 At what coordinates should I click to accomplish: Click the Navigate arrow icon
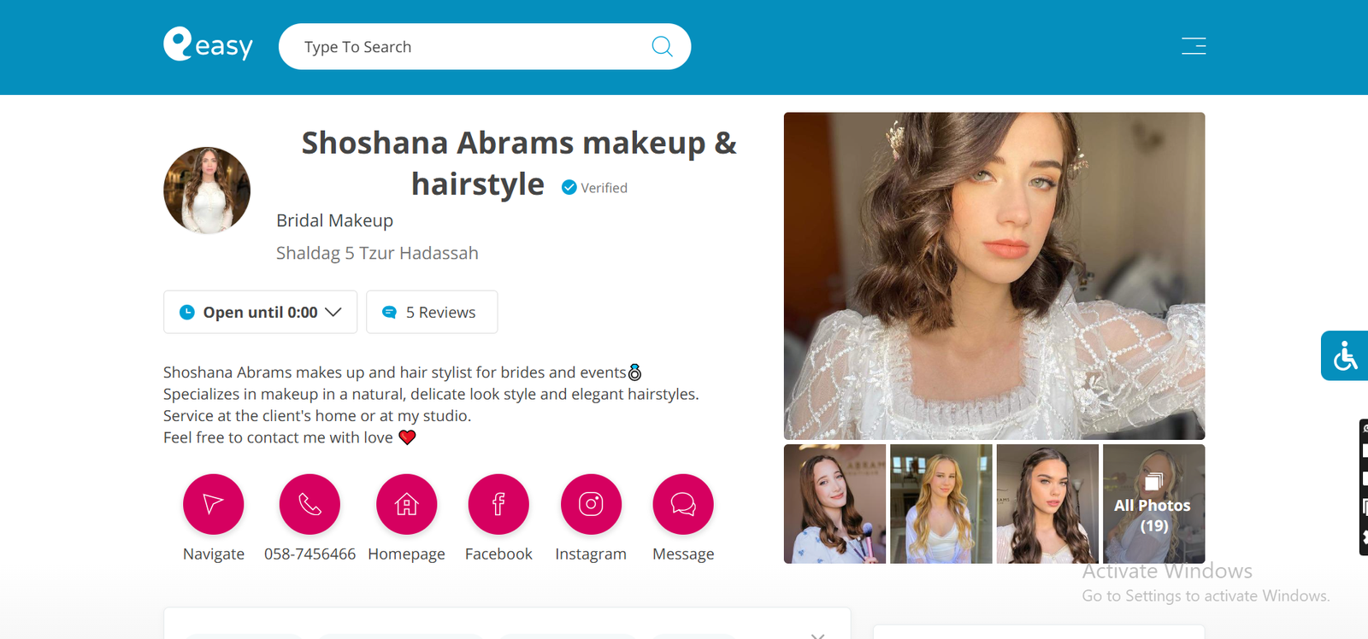click(213, 504)
